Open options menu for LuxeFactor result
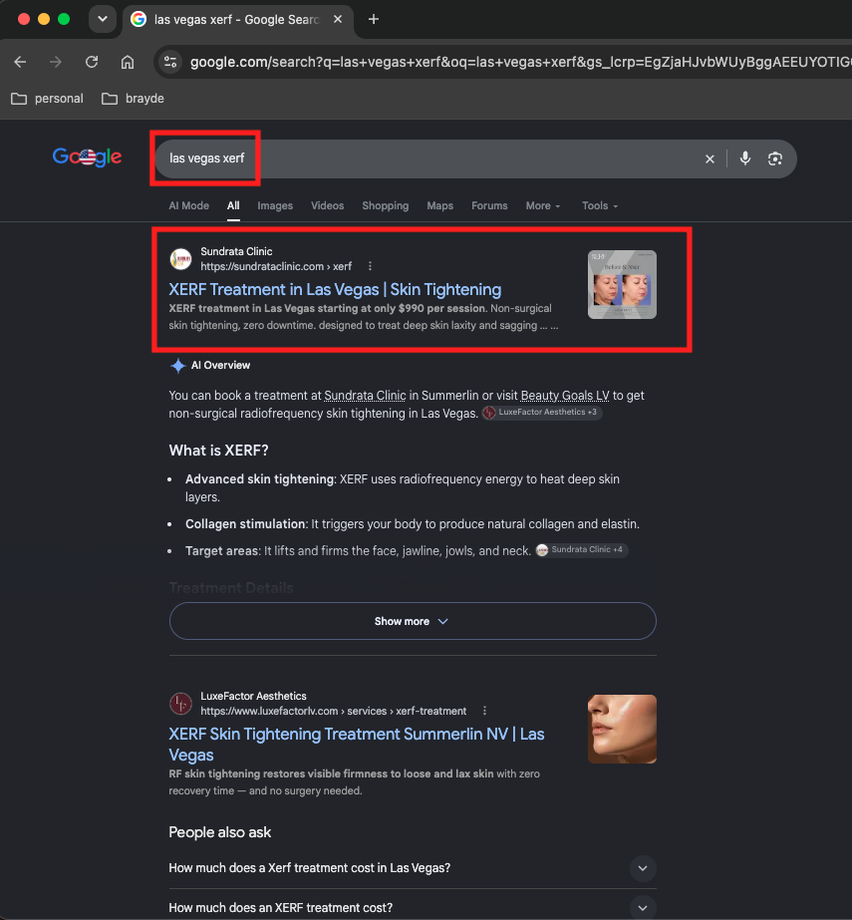 click(x=484, y=711)
